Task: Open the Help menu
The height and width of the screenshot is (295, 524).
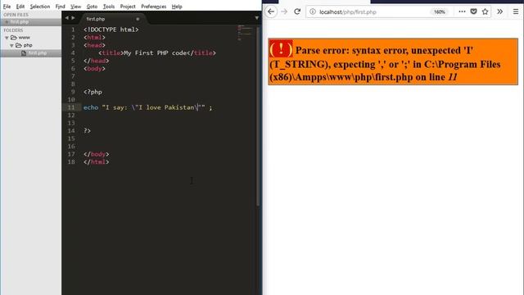Action: tap(177, 7)
